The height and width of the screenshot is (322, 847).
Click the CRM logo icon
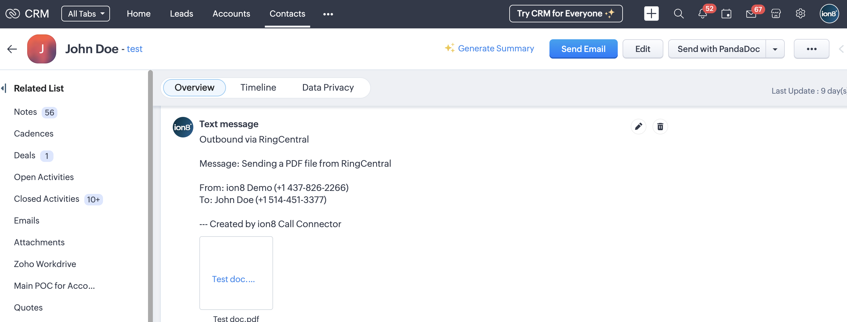12,14
